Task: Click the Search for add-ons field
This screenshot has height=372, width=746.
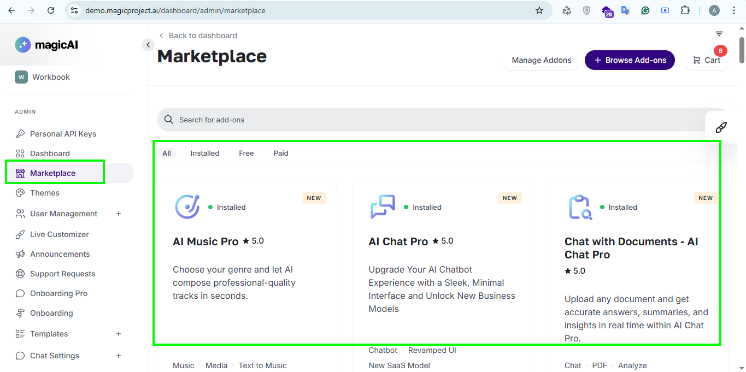Action: tap(443, 120)
